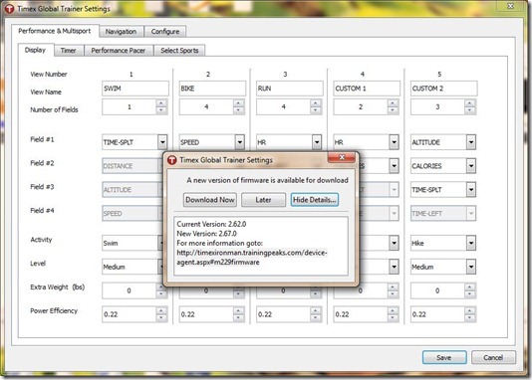Decrease Power Efficiency for view 4
The height and width of the screenshot is (380, 532).
[x=393, y=318]
